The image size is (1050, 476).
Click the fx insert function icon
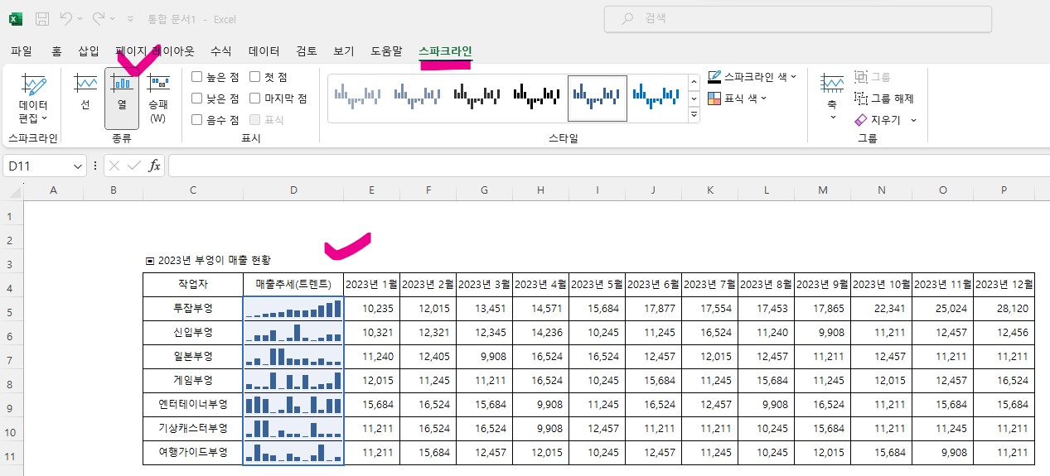point(154,166)
